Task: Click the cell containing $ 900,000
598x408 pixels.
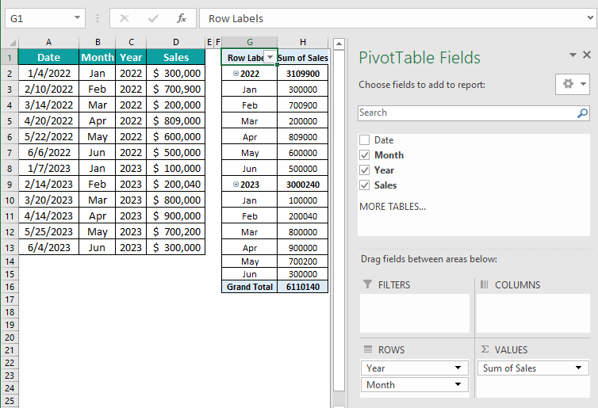Action: pyautogui.click(x=176, y=216)
